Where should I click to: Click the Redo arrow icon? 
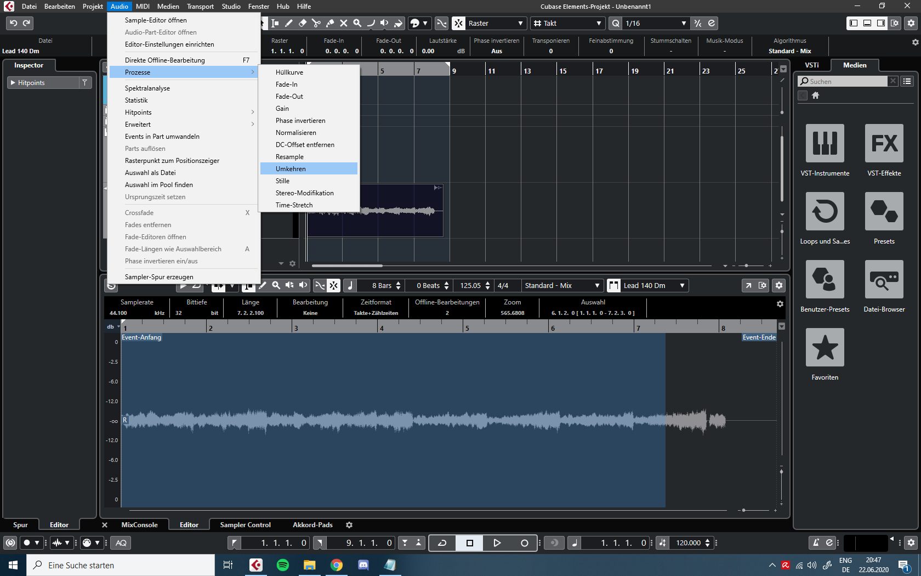(x=26, y=23)
